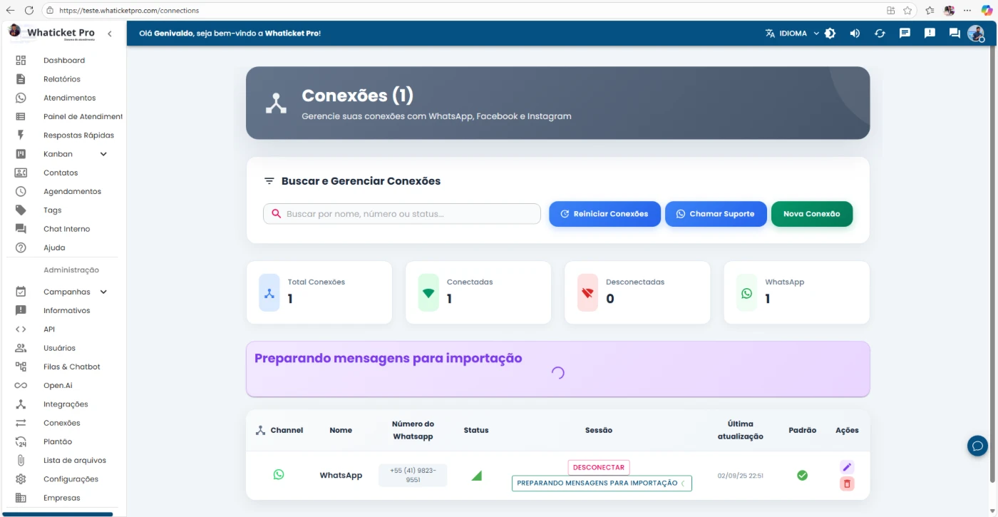
Task: Open the Dashboard icon in sidebar
Action: pyautogui.click(x=21, y=61)
